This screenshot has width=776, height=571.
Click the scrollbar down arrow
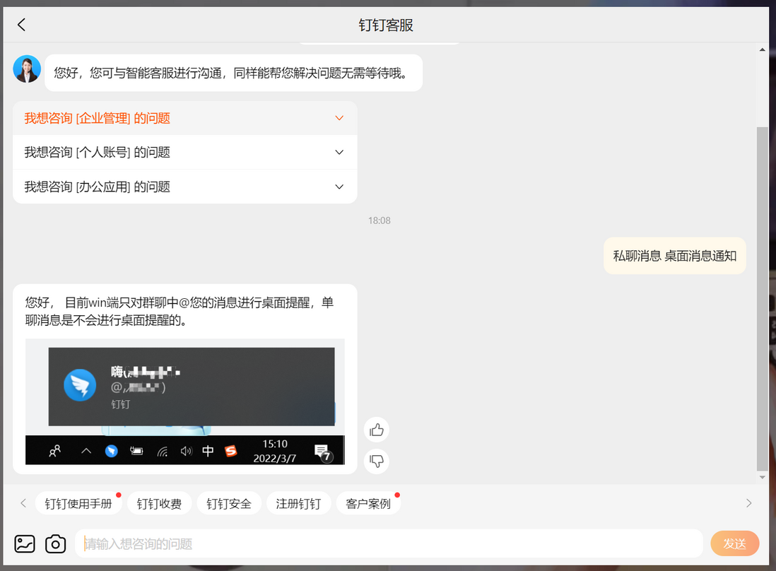click(762, 478)
